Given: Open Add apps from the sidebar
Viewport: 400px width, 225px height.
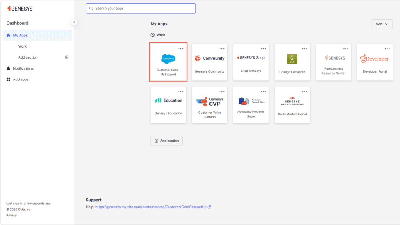Looking at the screenshot, I should [x=21, y=79].
